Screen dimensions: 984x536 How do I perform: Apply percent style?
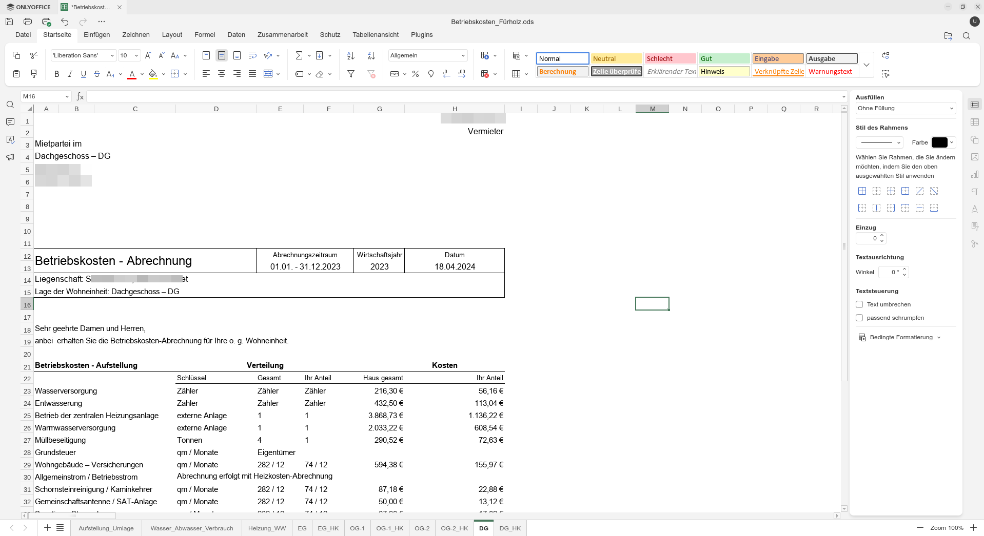tap(416, 74)
